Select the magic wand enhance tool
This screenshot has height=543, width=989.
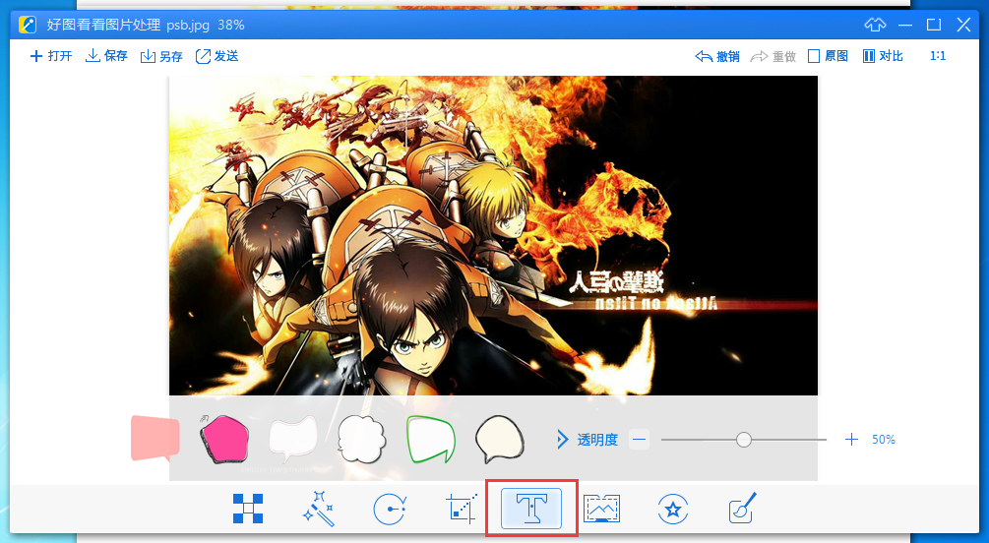[319, 509]
